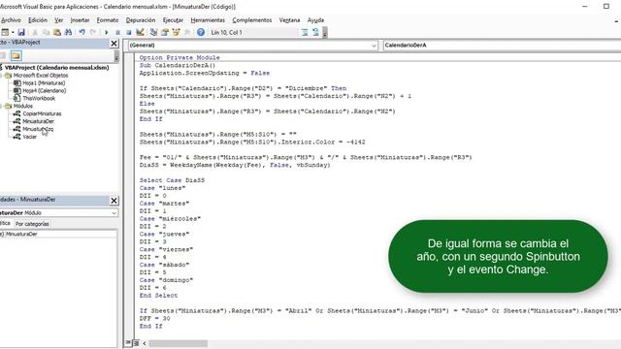Screen dimensions: 621x349
Task: Click the (Name) MinuaturaDer property row
Action: click(x=58, y=235)
